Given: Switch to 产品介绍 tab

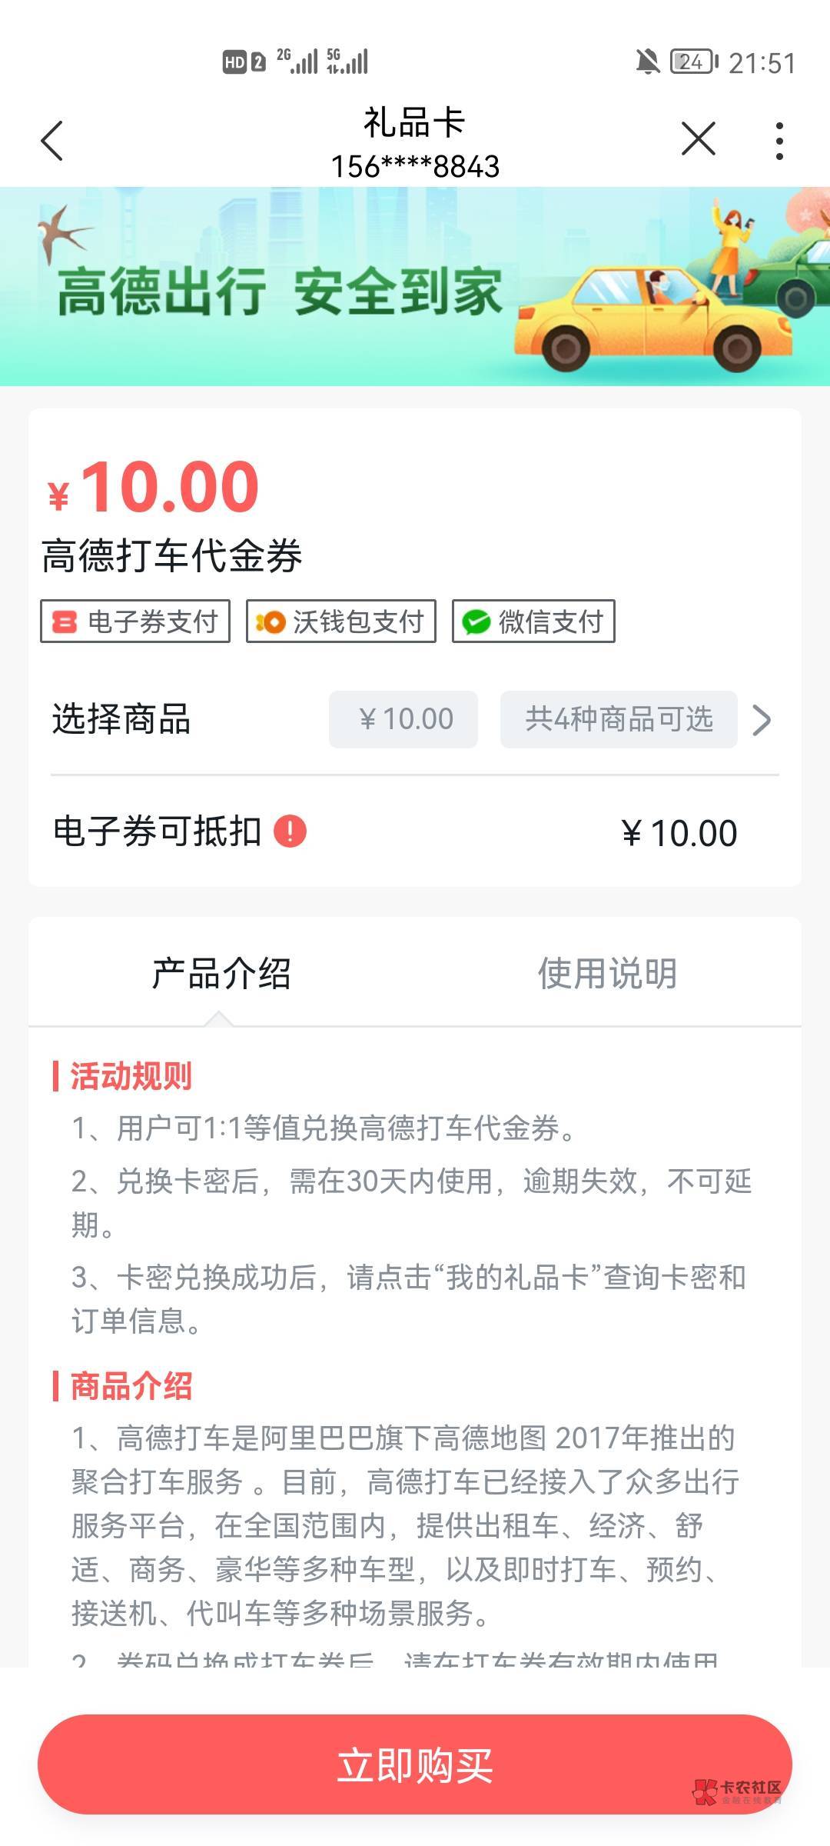Looking at the screenshot, I should [221, 974].
